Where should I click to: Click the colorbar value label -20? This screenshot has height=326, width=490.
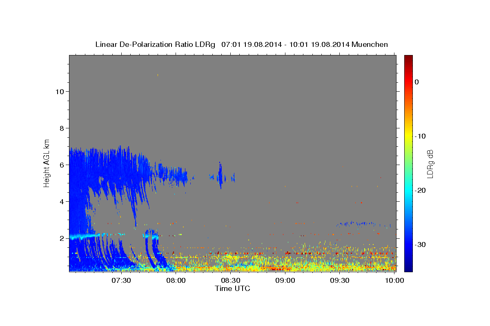pyautogui.click(x=420, y=190)
